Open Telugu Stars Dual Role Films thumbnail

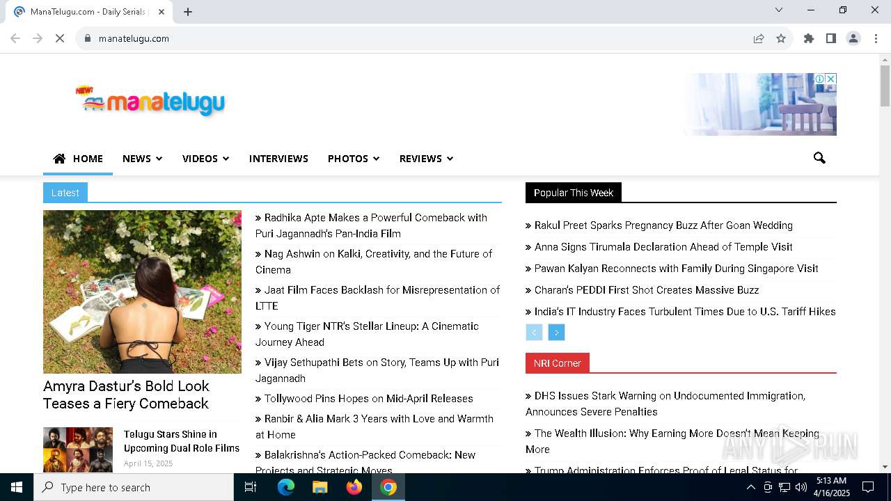(x=78, y=450)
